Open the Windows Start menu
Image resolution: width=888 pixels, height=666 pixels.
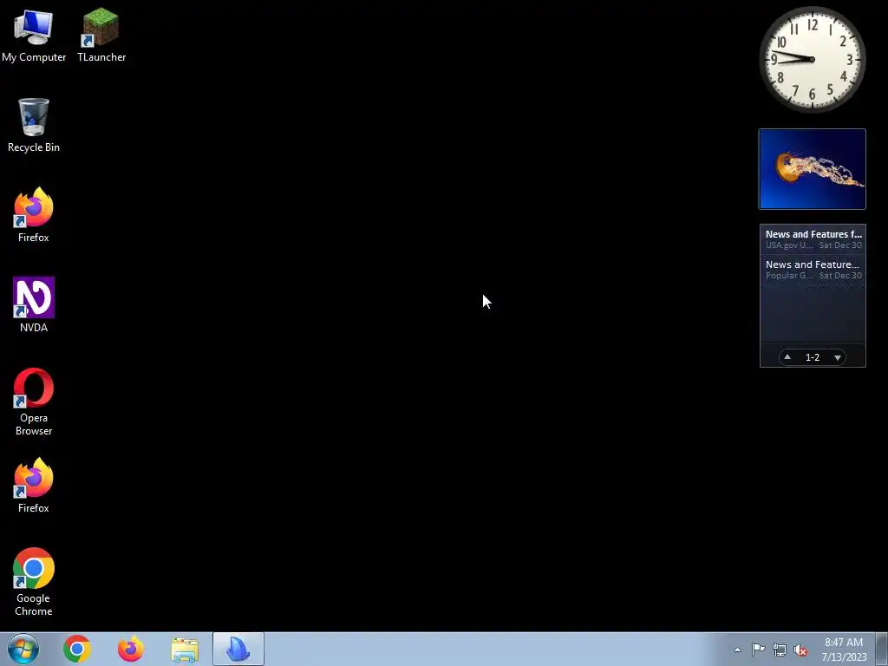click(x=23, y=649)
